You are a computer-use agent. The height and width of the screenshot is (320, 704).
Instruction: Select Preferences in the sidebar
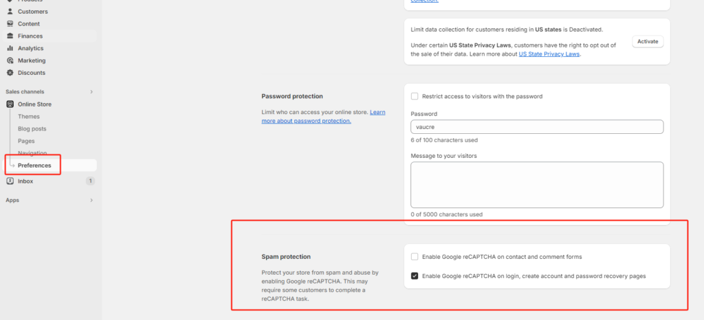(x=34, y=165)
